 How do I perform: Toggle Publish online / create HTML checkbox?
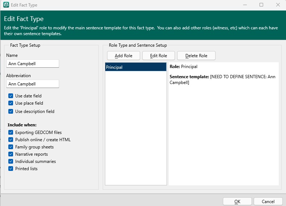[x=11, y=140]
